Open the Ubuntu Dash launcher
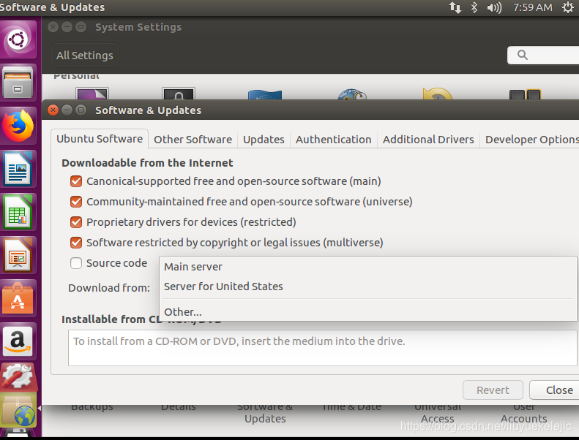Image resolution: width=579 pixels, height=440 pixels. click(x=18, y=39)
